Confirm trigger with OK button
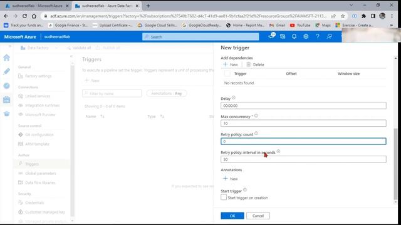This screenshot has height=225, width=401. 232,216
